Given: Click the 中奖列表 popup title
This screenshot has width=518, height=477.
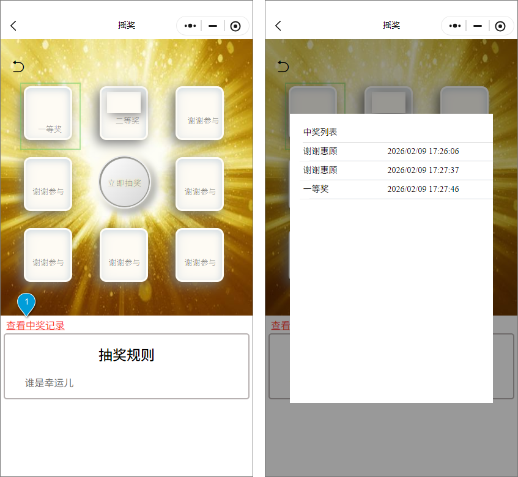Looking at the screenshot, I should coord(320,132).
